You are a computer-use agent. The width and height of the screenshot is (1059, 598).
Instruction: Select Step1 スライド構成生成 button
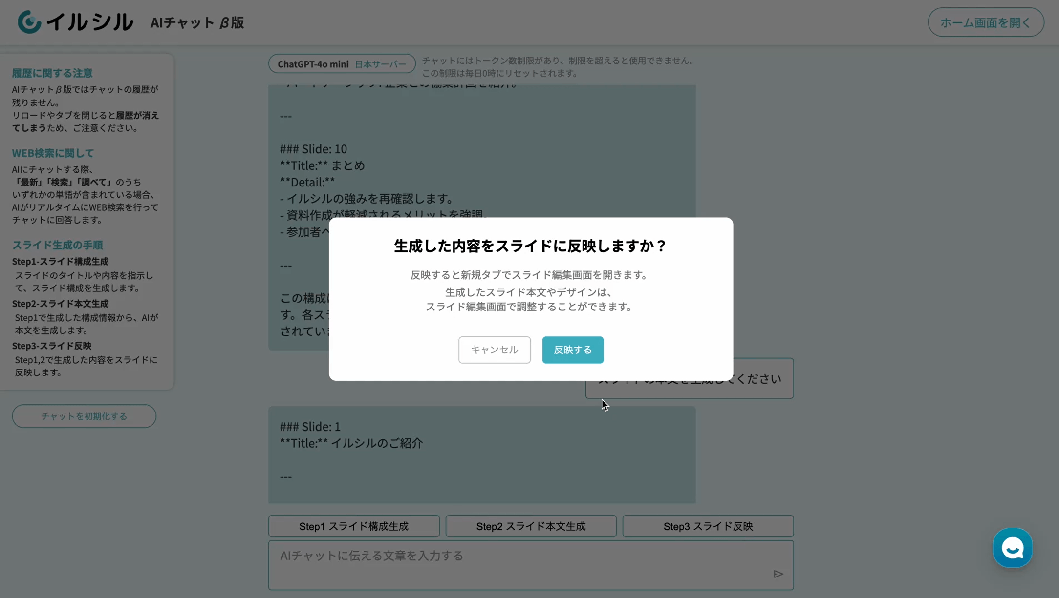(353, 526)
